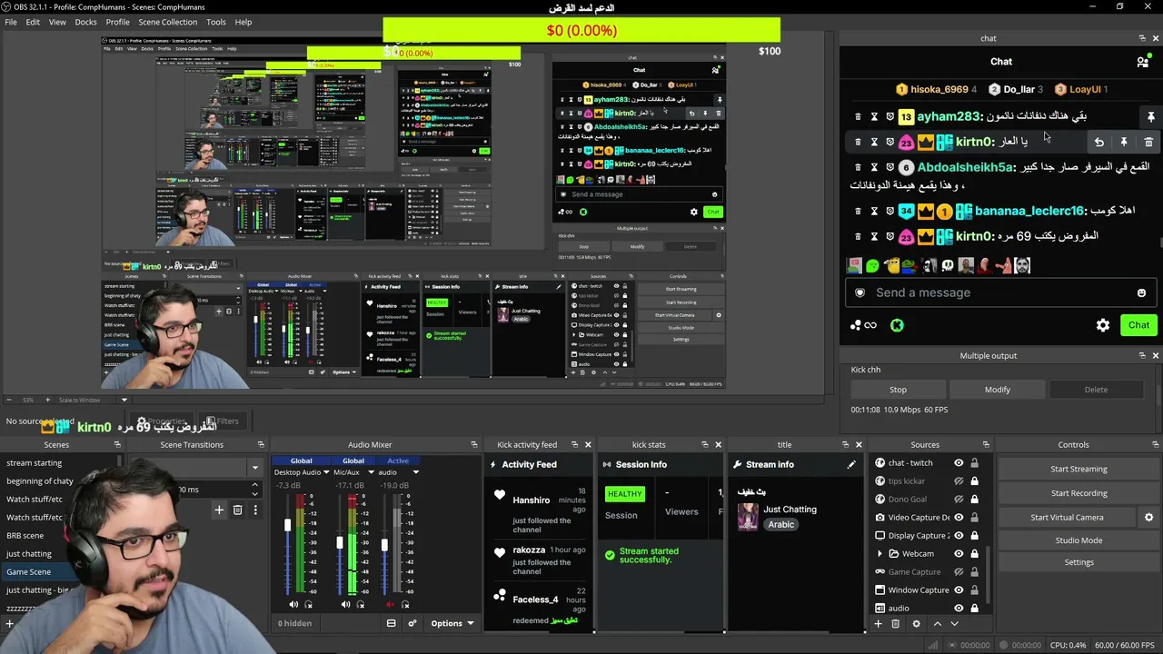Remove selected source with trash icon
1163x654 pixels.
pyautogui.click(x=896, y=624)
